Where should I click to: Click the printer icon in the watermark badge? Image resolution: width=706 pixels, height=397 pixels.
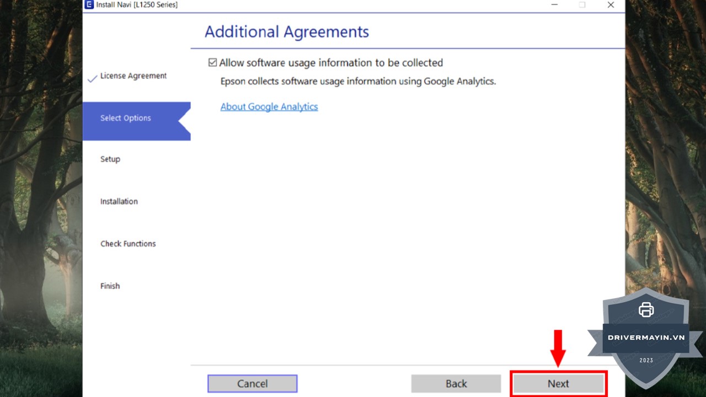click(x=646, y=310)
